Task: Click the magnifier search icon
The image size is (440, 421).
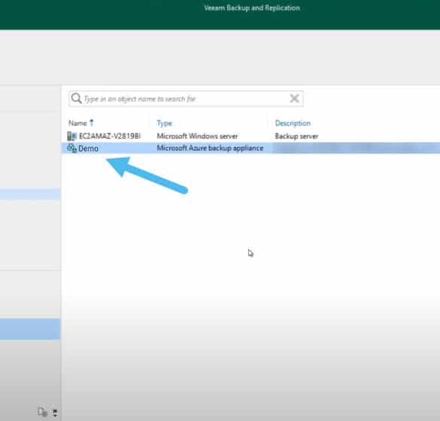Action: [x=76, y=99]
